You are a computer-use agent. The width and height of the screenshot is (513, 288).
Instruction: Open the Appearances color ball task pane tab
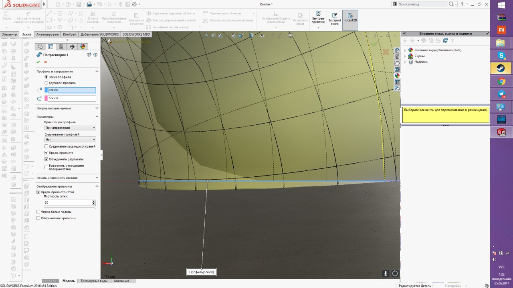tap(397, 76)
